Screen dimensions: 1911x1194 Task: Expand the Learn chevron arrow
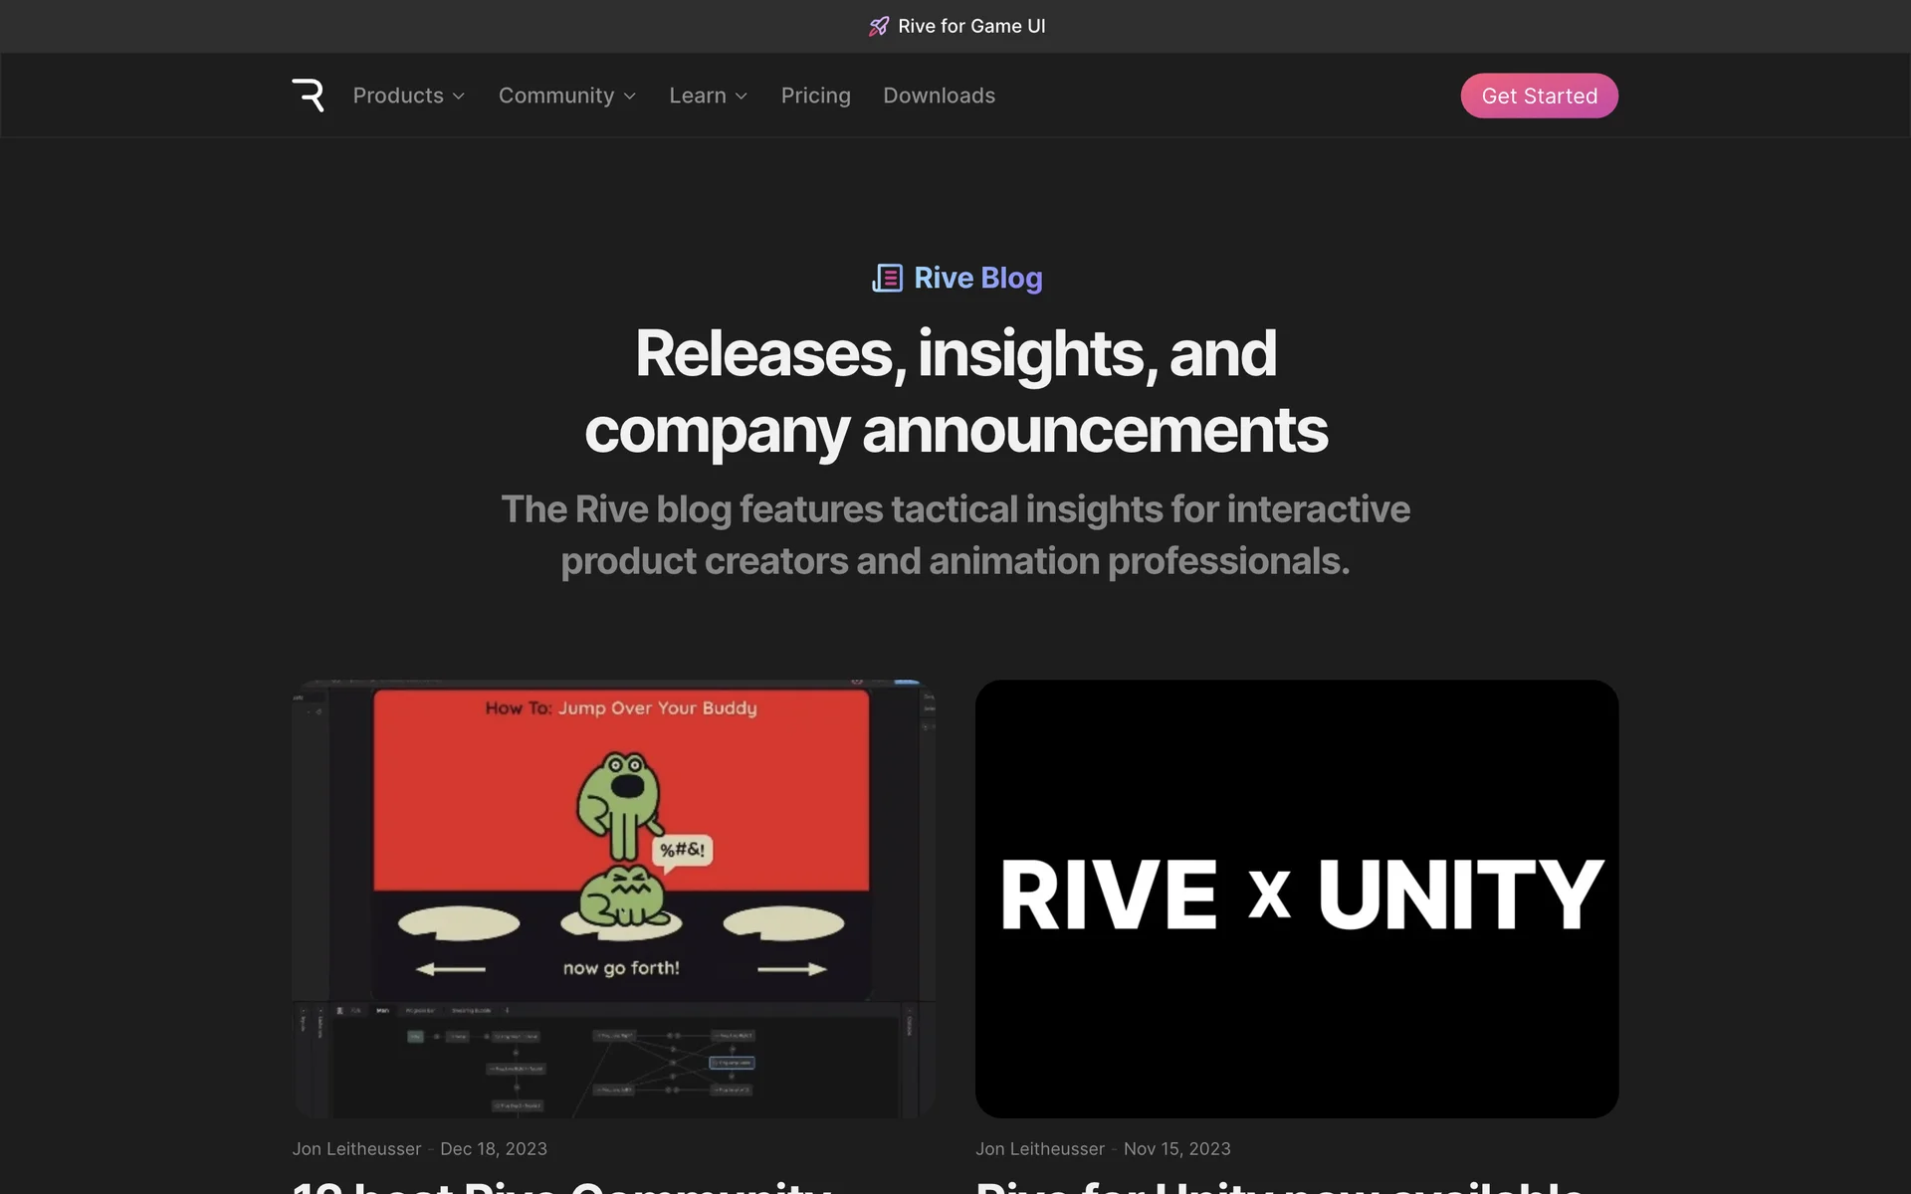[742, 97]
